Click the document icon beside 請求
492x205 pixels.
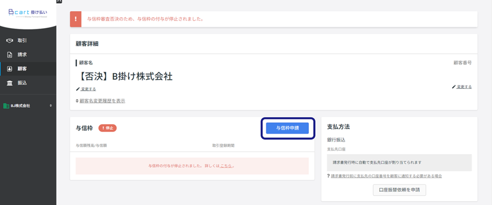(9, 54)
